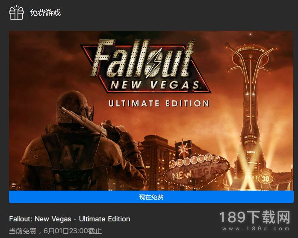Screen dimensions: 298x238
Task: Click the NEW VEGAS subtitle in the logo
Action: pyautogui.click(x=155, y=85)
